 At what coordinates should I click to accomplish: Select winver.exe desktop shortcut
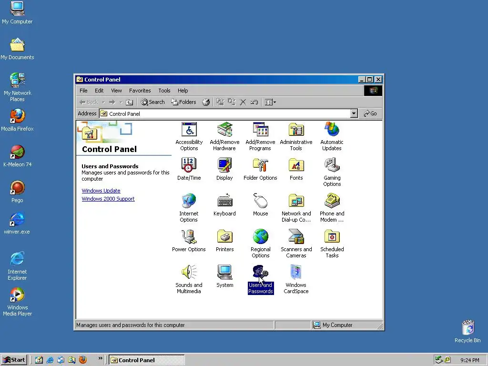17,223
